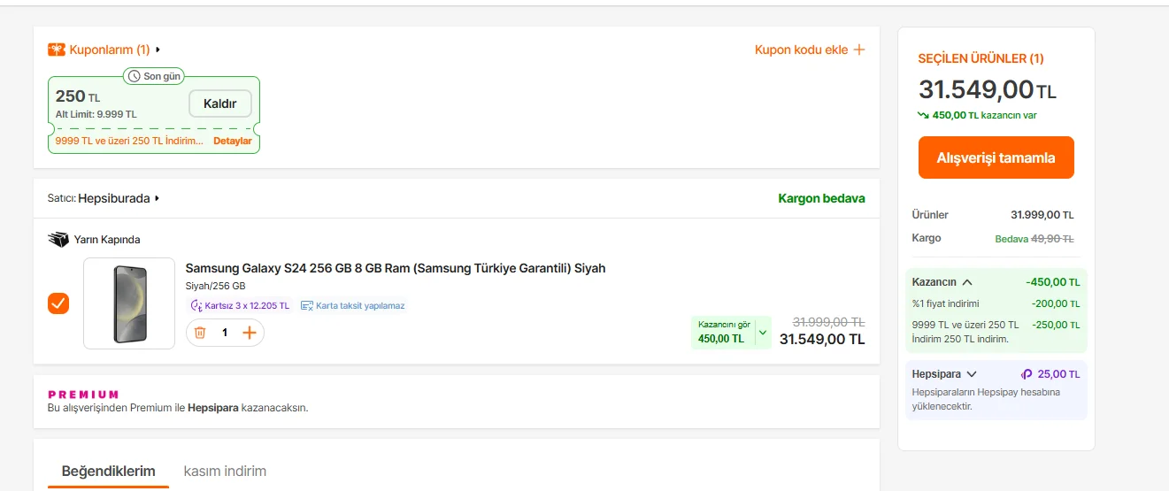This screenshot has height=491, width=1169.
Task: Expand the Hepsipara details chevron
Action: 972,374
